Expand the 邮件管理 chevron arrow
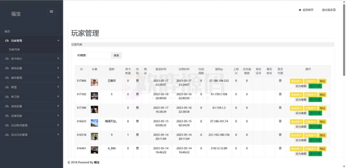Screen dimensions: 346x168 58,77
